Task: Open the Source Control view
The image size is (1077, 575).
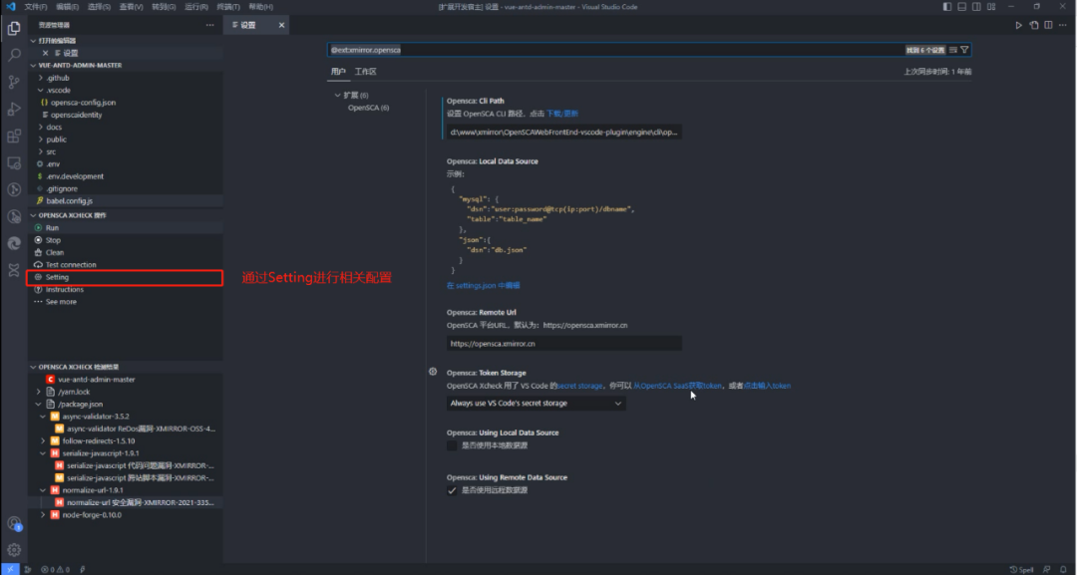Action: (x=14, y=83)
